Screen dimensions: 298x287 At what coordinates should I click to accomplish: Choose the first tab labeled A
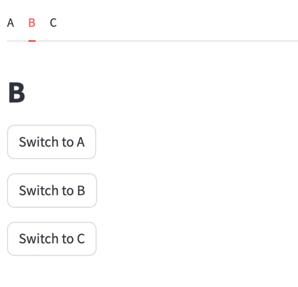click(x=10, y=23)
